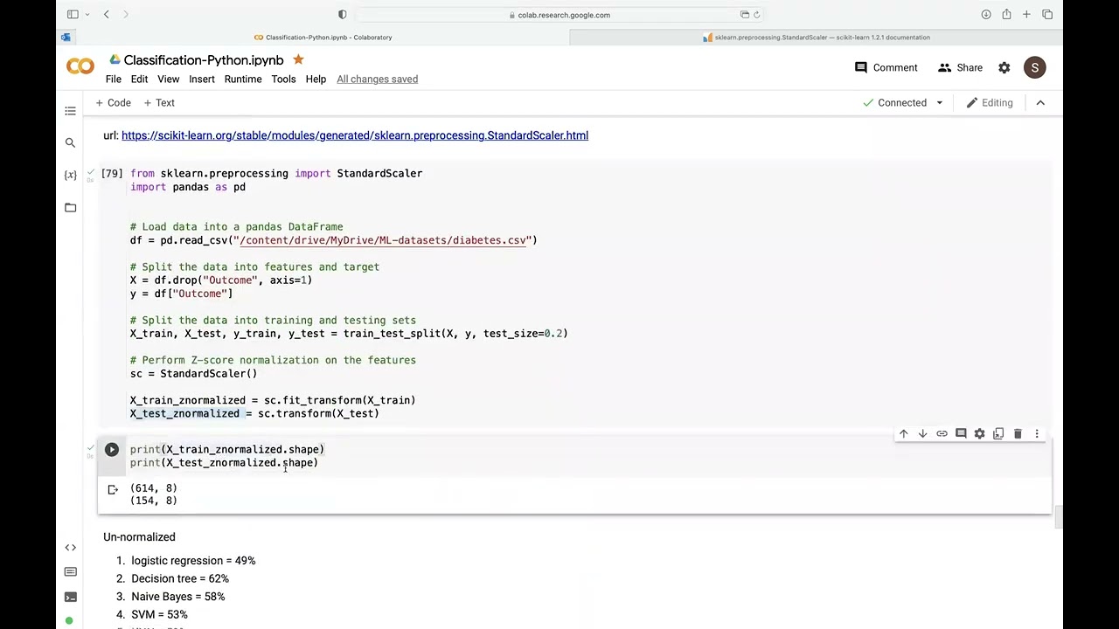1119x629 pixels.
Task: Expand the Connected runtime dropdown
Action: 940,103
